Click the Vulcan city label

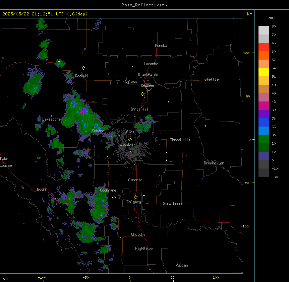pyautogui.click(x=182, y=265)
